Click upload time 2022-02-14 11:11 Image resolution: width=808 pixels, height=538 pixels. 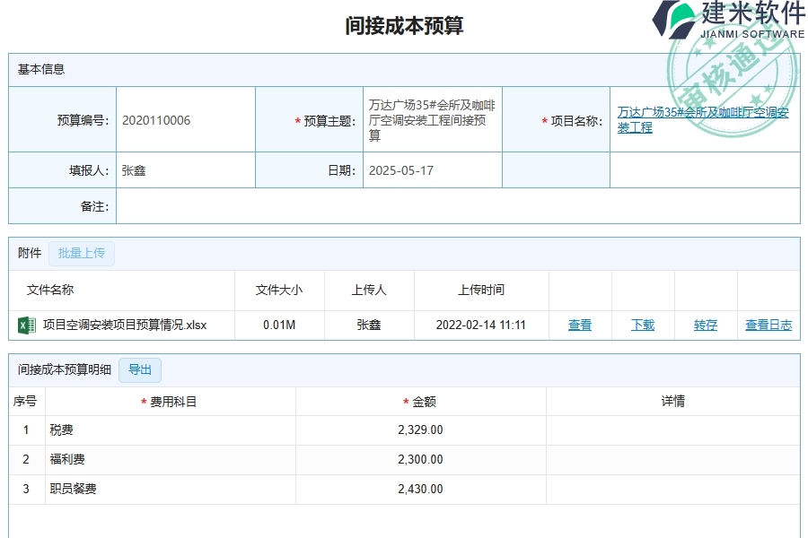pyautogui.click(x=481, y=325)
